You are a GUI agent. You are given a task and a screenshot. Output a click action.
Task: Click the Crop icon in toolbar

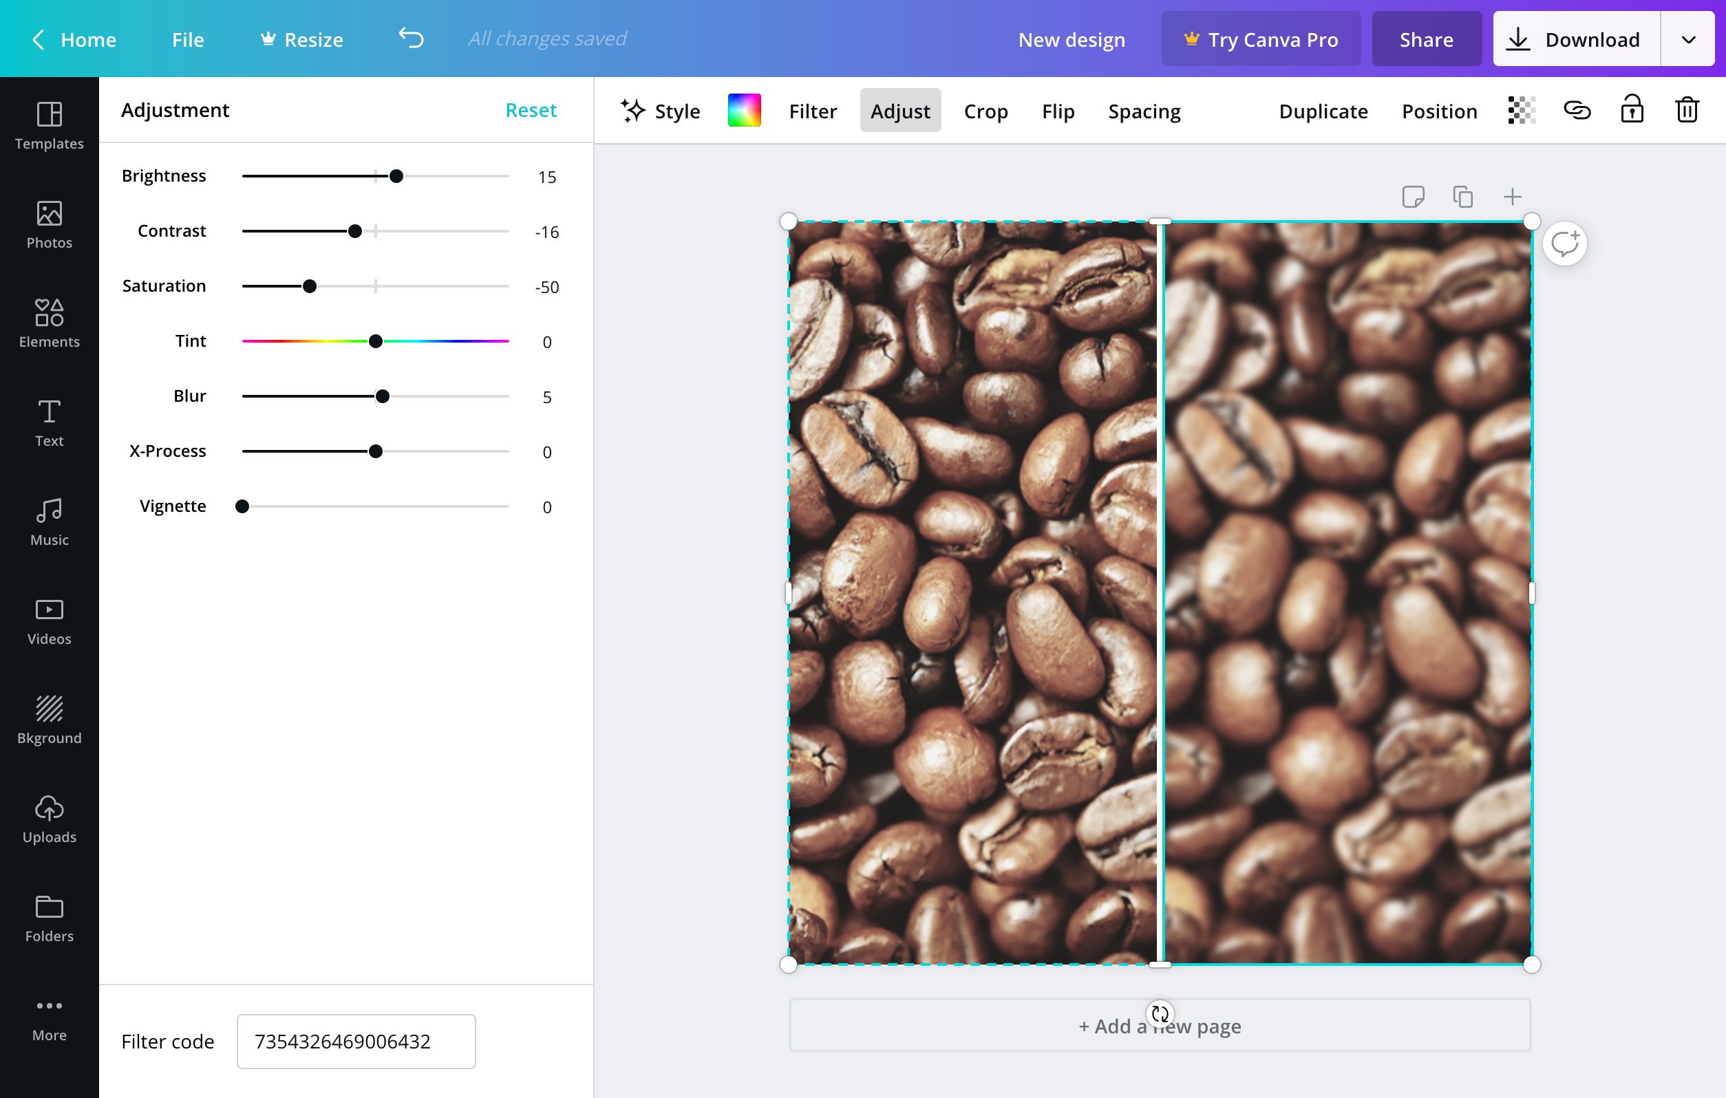pyautogui.click(x=986, y=111)
